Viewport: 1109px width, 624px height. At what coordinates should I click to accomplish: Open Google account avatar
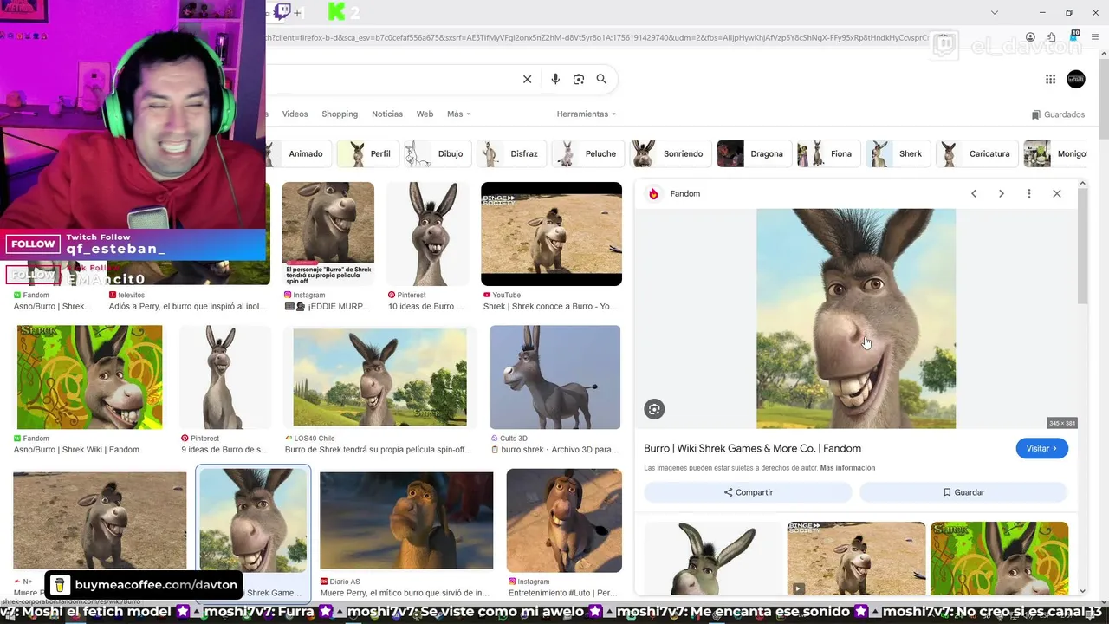(x=1076, y=79)
